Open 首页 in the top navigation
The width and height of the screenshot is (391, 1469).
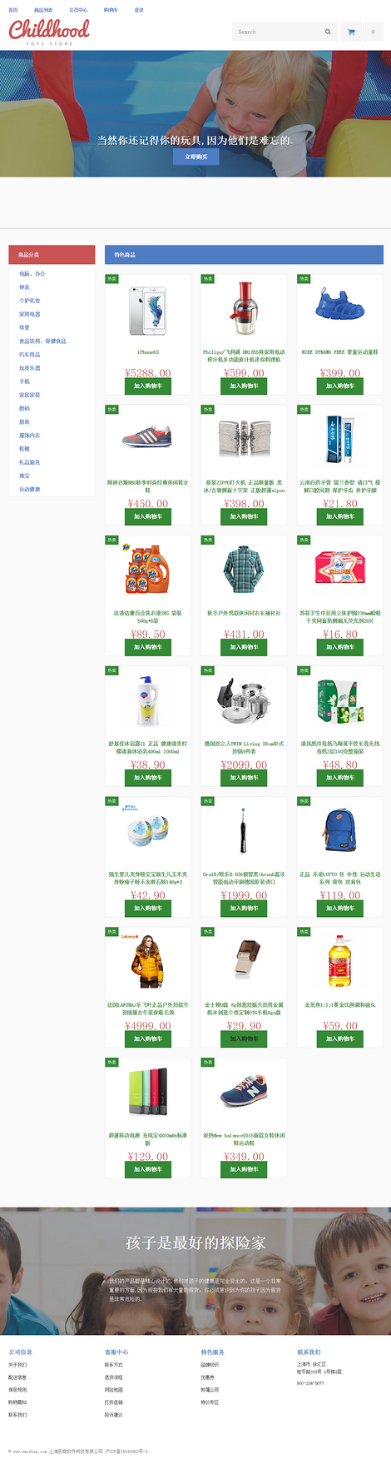(13, 10)
